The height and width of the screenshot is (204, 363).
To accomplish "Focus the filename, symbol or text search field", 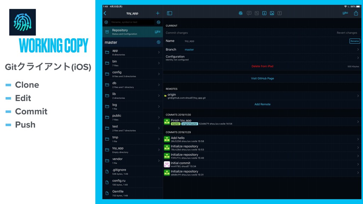I will [132, 22].
